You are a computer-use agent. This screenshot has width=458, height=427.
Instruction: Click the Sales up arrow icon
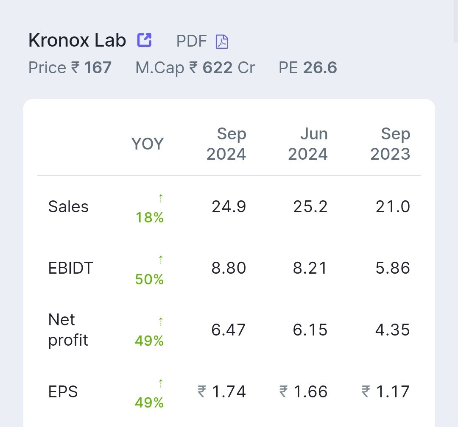[x=161, y=199]
